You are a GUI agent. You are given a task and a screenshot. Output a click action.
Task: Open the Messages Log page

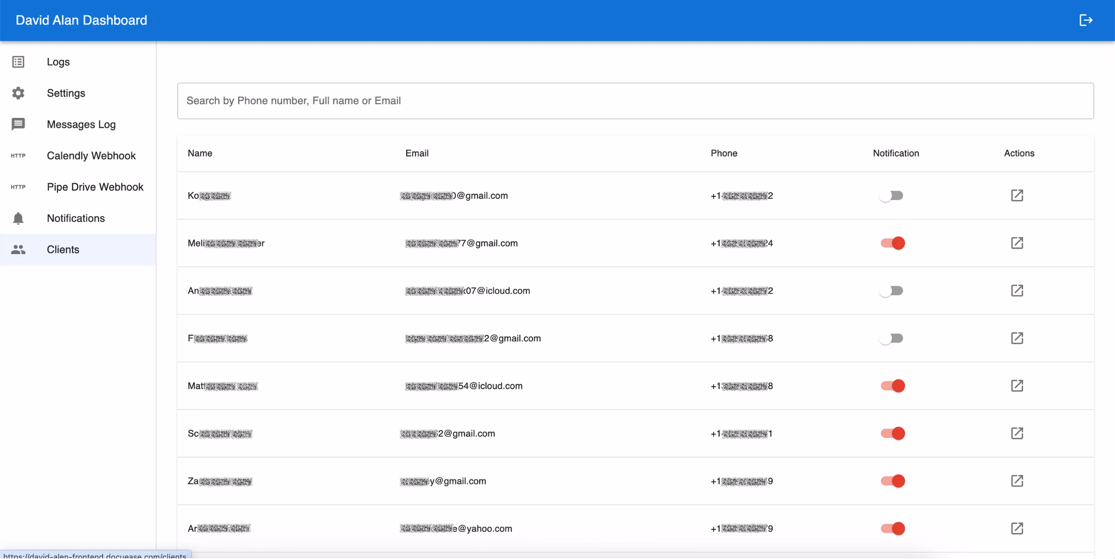click(x=78, y=124)
